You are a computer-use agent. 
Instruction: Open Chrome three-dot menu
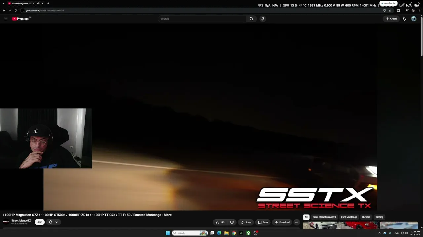tap(419, 10)
